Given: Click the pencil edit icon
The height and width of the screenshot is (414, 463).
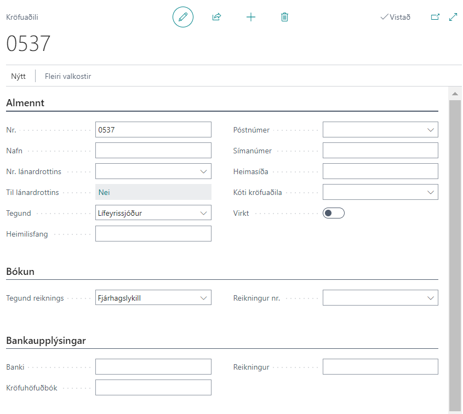Looking at the screenshot, I should click(183, 17).
